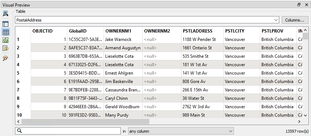311x136 pixels.
Task: Click the '13597 row(s)' count label
Action: [x=297, y=131]
